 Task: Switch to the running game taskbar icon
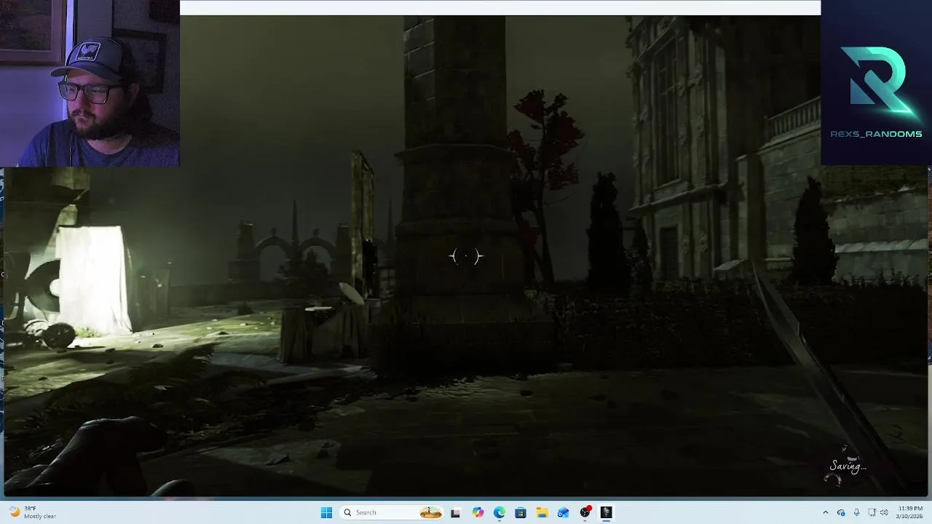(606, 512)
